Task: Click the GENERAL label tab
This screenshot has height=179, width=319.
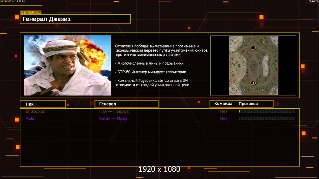Action: [31, 13]
